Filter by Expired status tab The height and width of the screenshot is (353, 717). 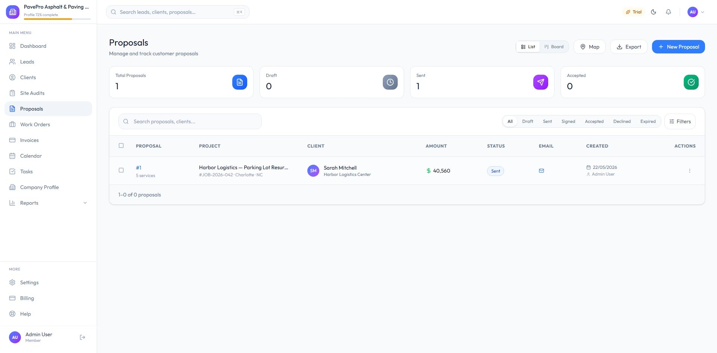[648, 121]
